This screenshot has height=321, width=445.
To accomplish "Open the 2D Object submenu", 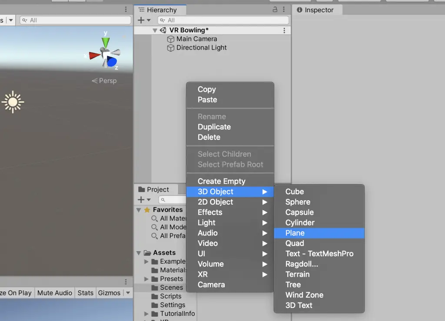I will [x=230, y=202].
